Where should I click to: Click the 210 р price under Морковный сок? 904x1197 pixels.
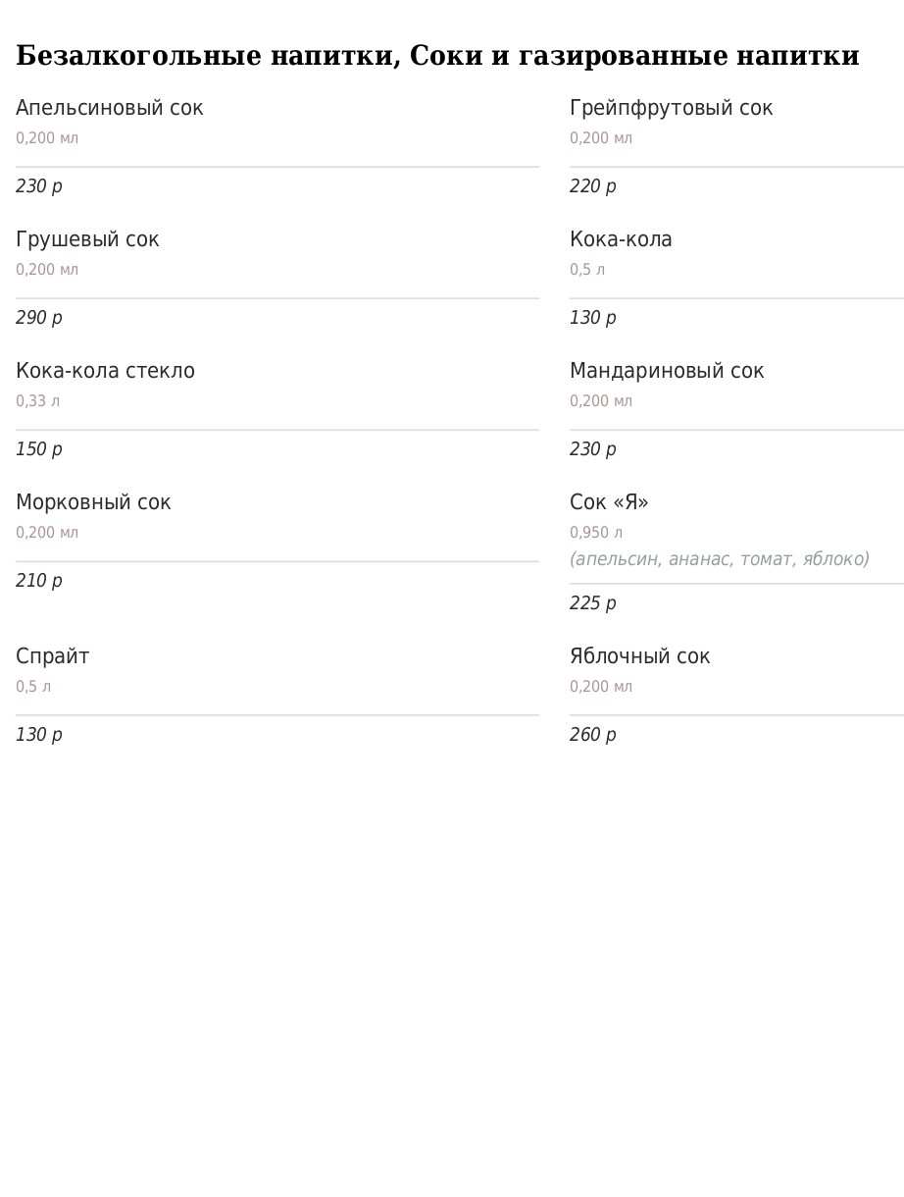coord(39,581)
